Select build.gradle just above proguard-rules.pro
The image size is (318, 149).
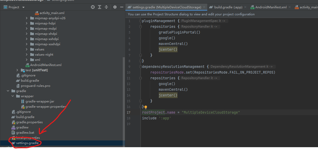[30, 81]
